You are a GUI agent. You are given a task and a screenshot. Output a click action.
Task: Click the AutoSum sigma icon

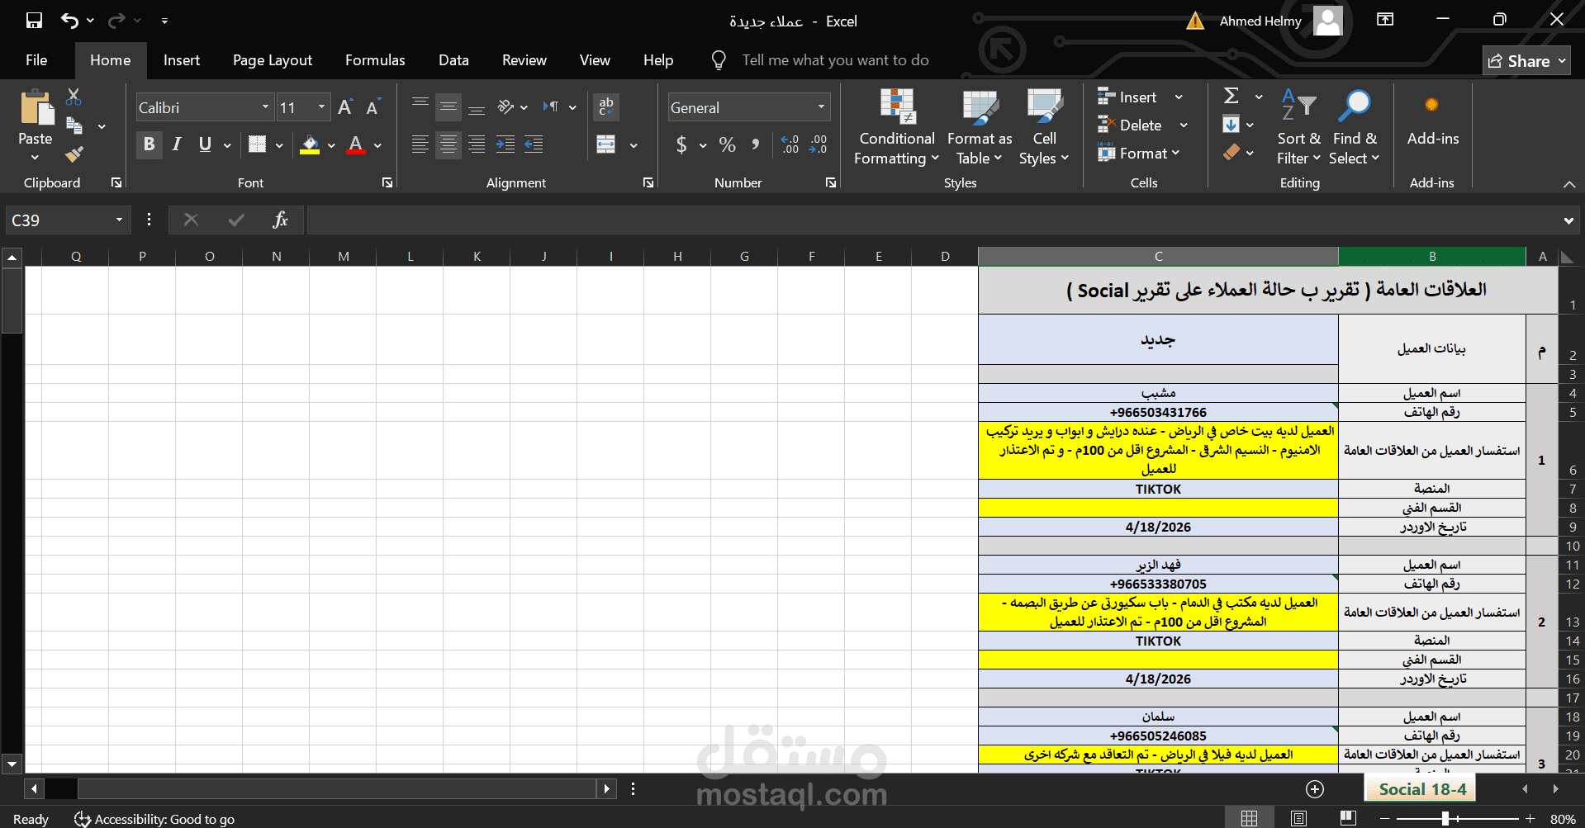[1231, 97]
